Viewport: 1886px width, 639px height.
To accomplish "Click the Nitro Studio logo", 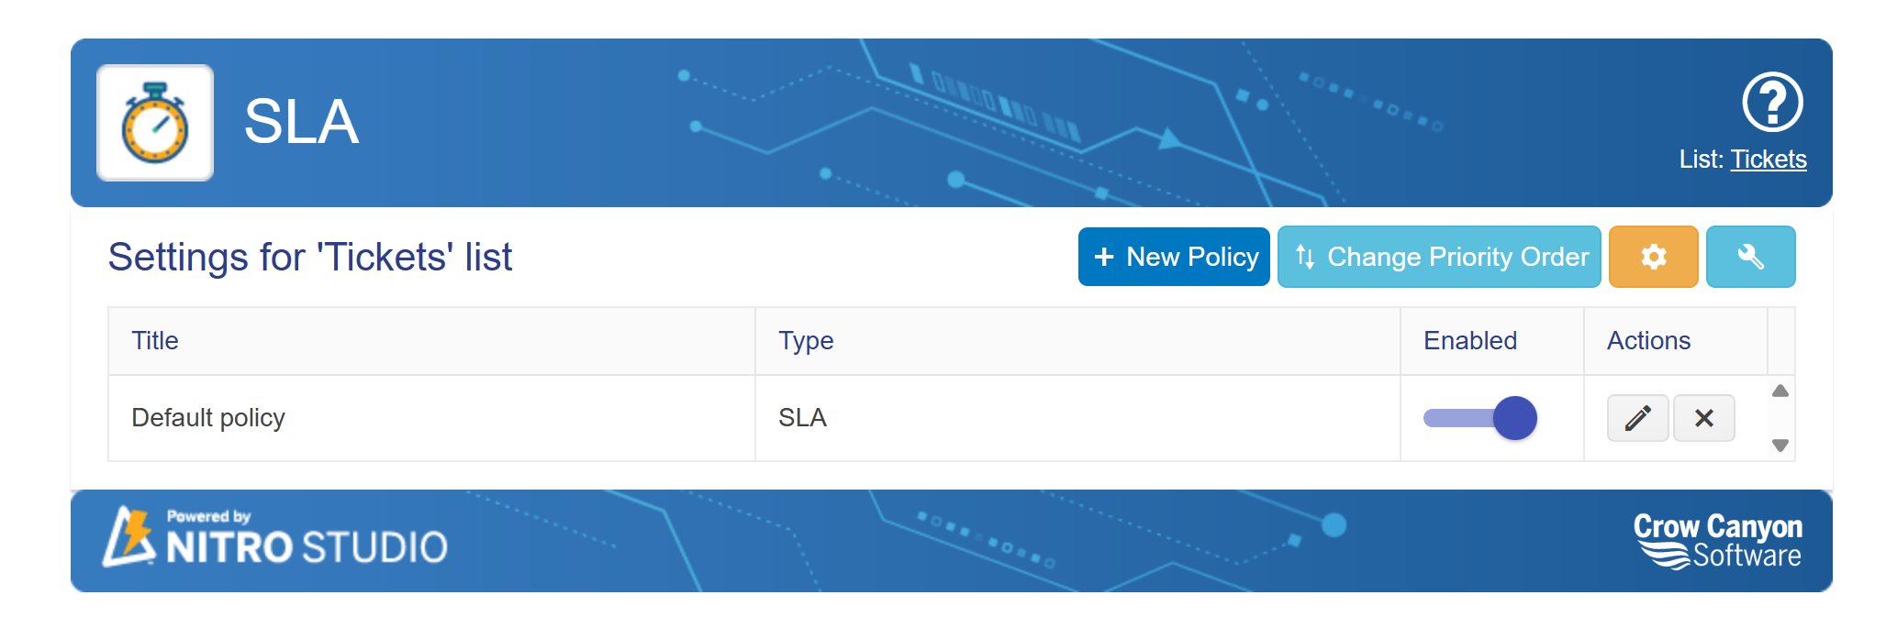I will pyautogui.click(x=275, y=539).
